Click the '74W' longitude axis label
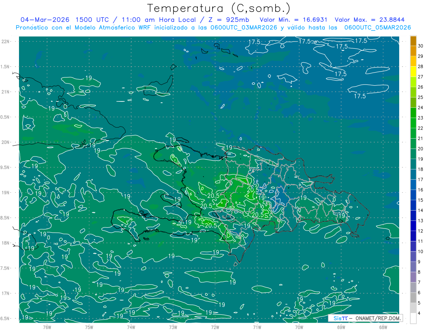Screen dimensions: 430x332 [131, 327]
